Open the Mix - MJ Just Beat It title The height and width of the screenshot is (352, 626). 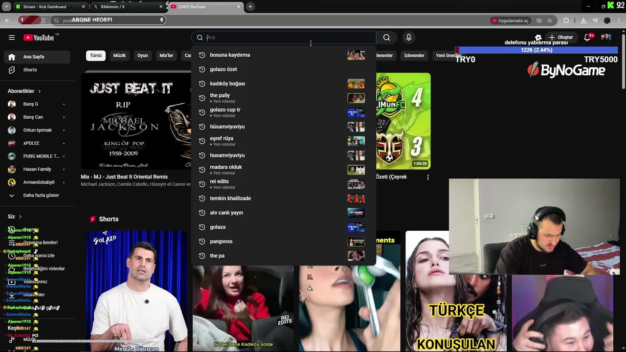[x=124, y=177]
